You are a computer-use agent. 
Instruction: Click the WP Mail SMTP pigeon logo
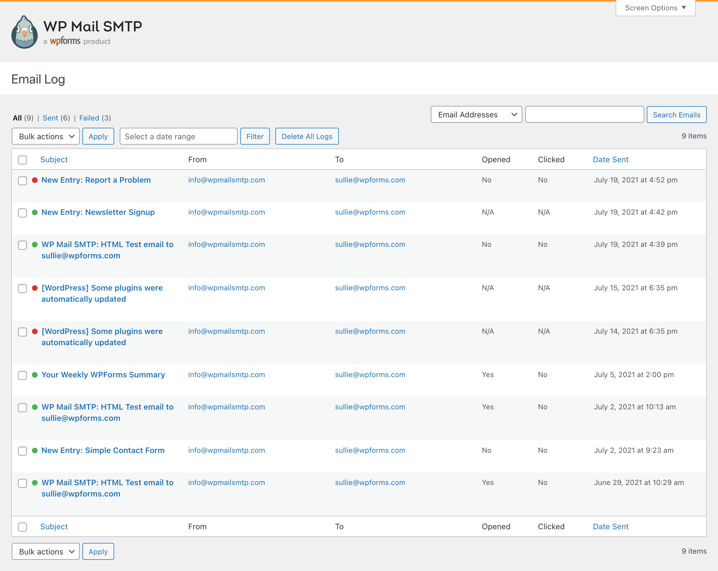click(24, 32)
